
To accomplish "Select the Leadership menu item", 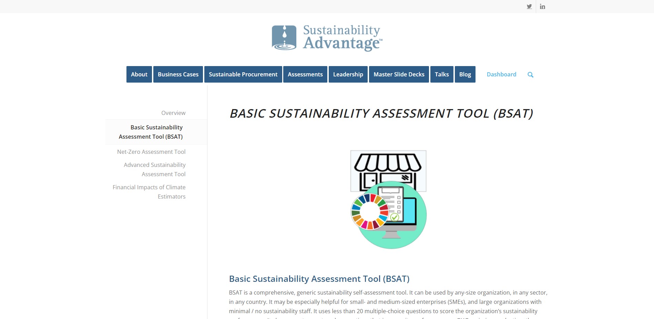I will pyautogui.click(x=348, y=74).
